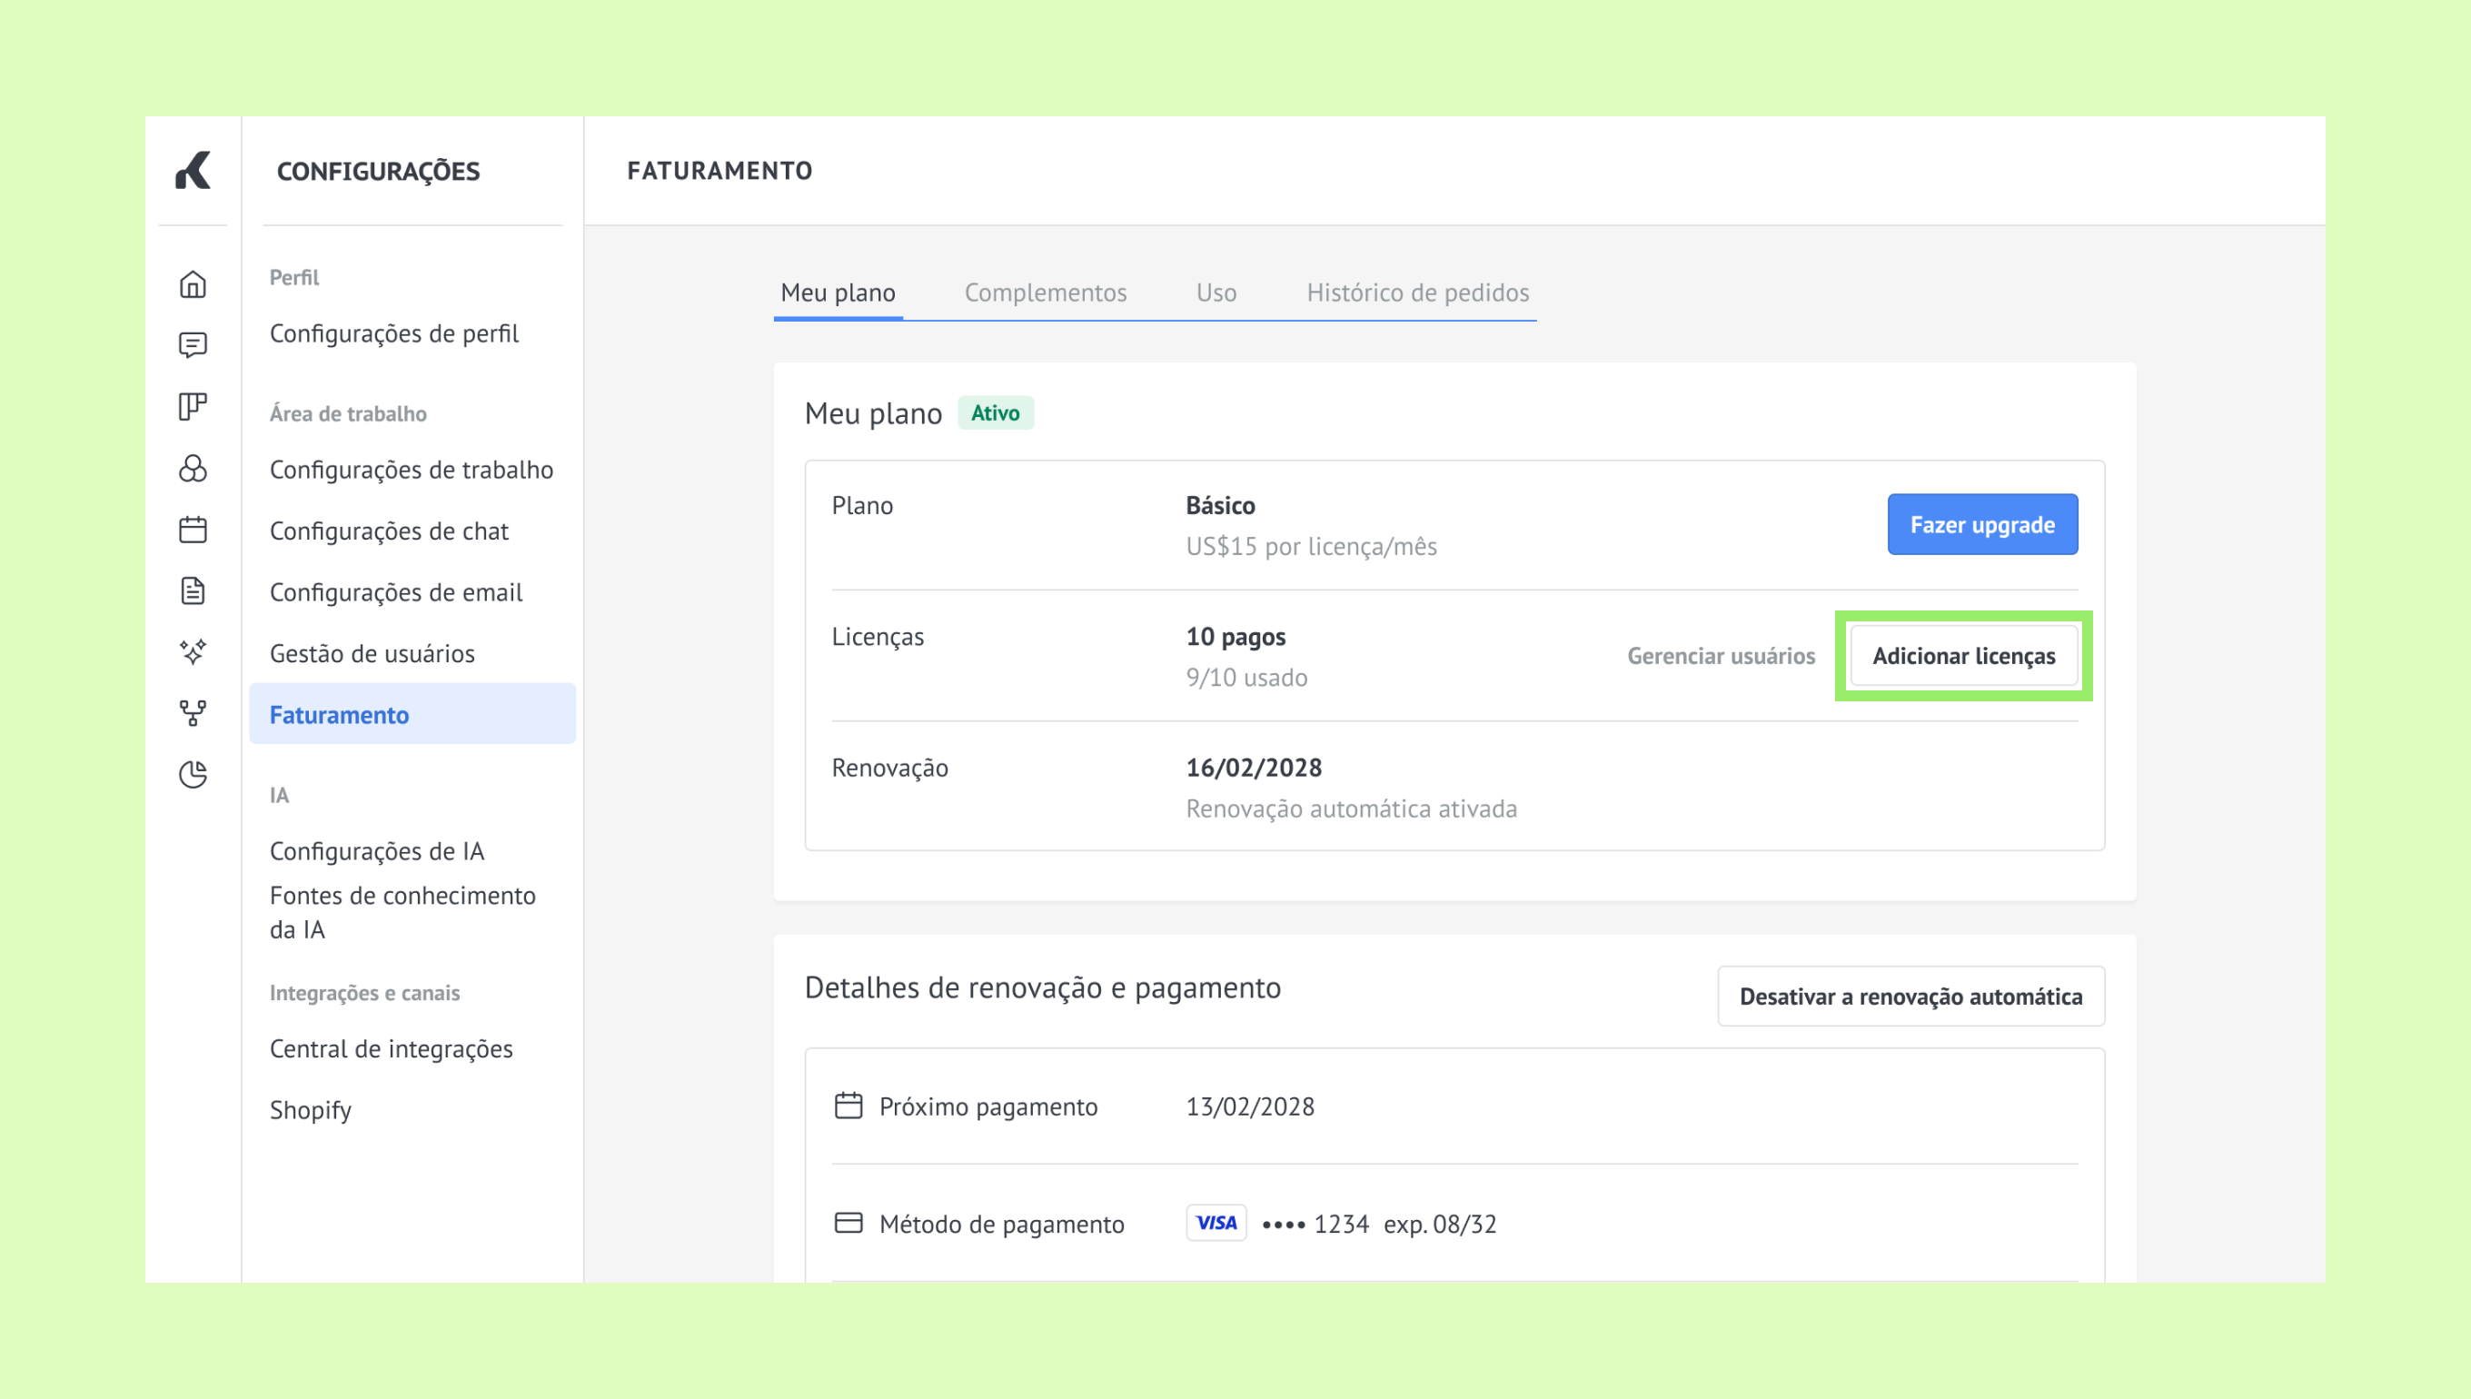Click the Ativo status badge
This screenshot has height=1399, width=2471.
[996, 413]
